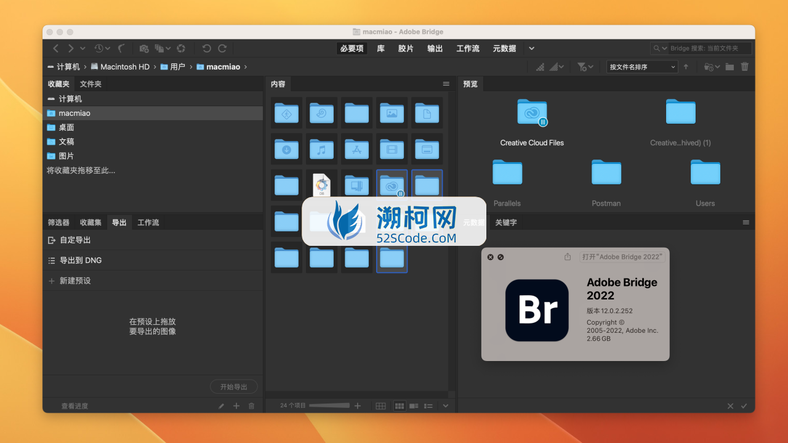Image resolution: width=788 pixels, height=443 pixels.
Task: Open the recent files clock icon
Action: [x=99, y=48]
